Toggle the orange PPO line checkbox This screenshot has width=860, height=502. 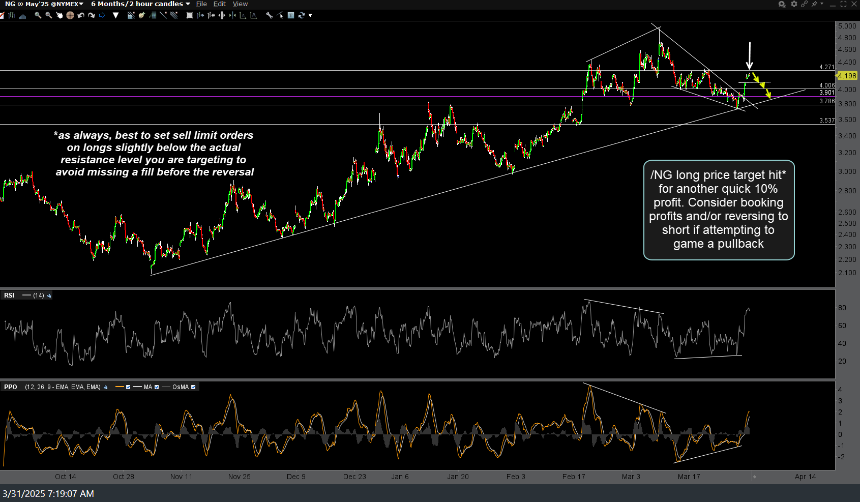pyautogui.click(x=128, y=387)
